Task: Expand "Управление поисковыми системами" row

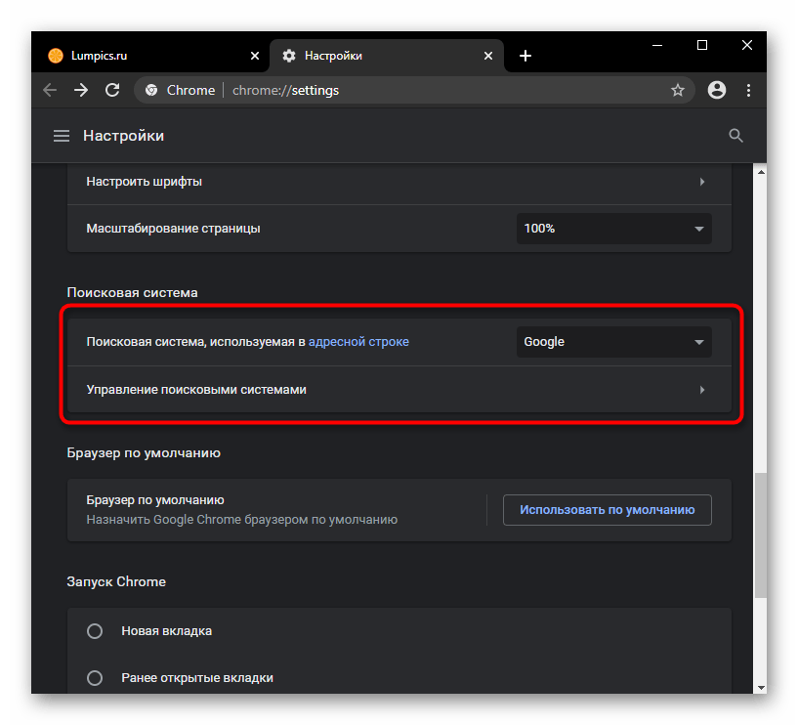Action: (x=399, y=390)
